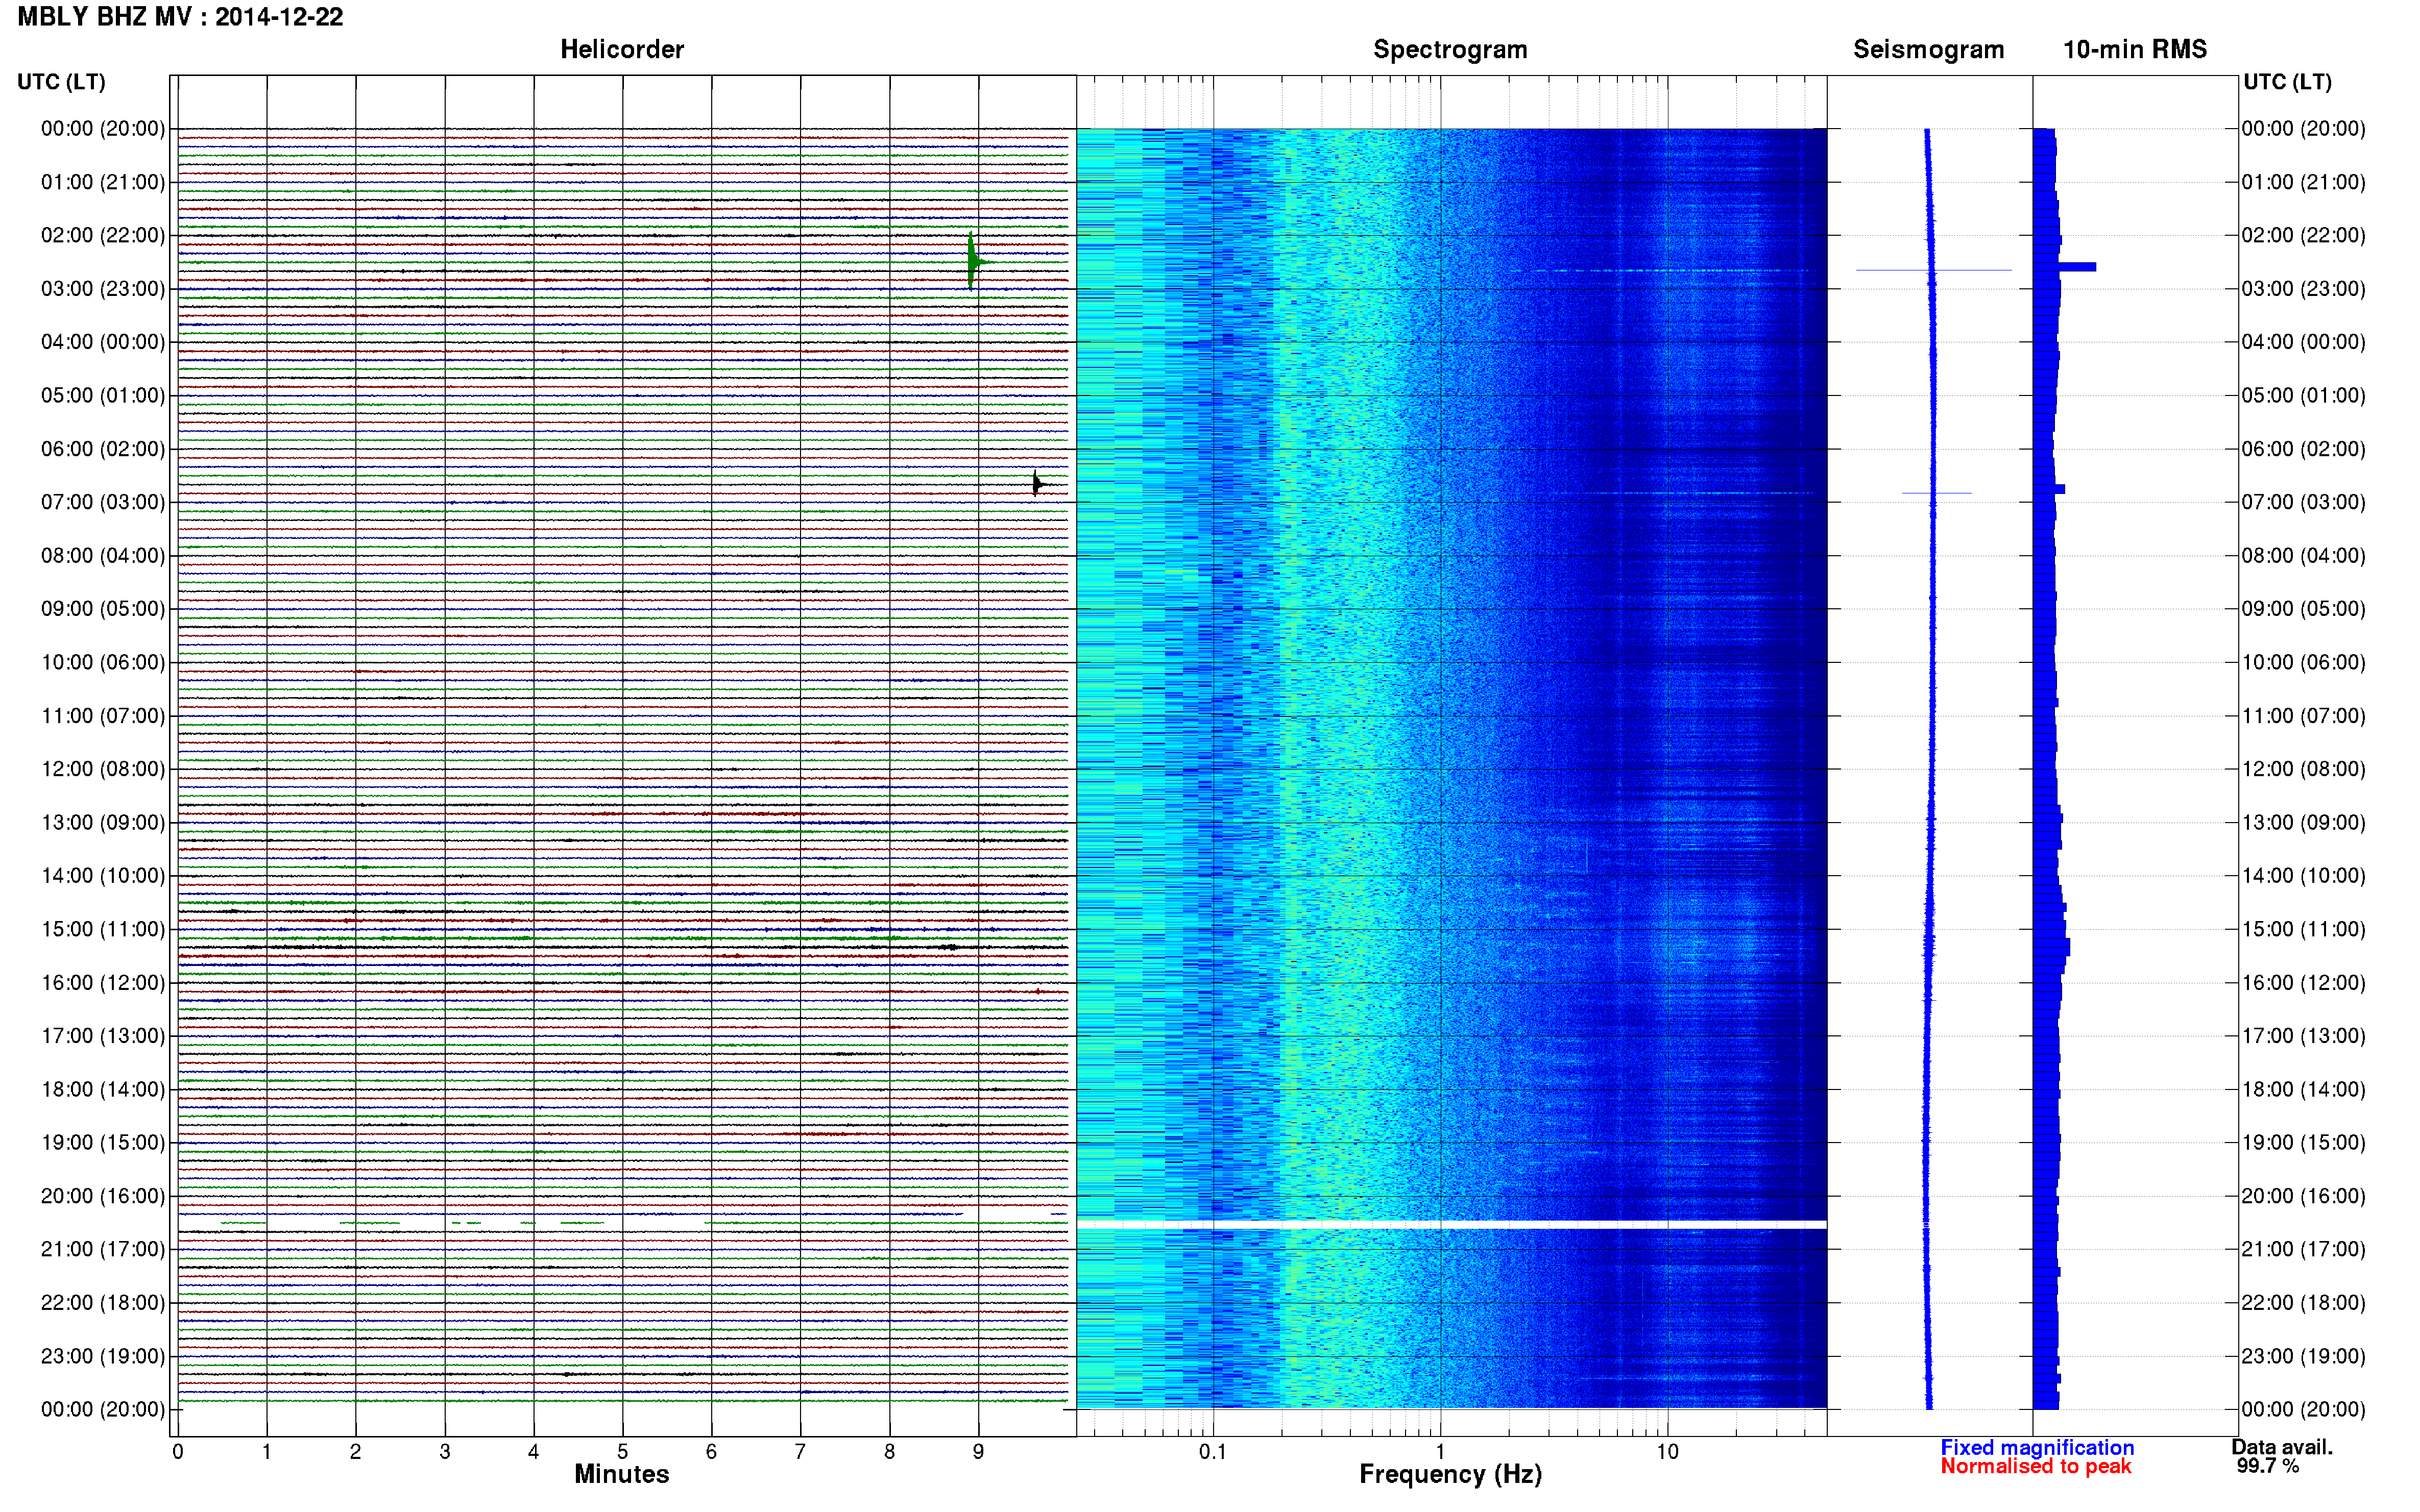2420x1512 pixels.
Task: Click the Fixed magnification legend text
Action: (2037, 1448)
